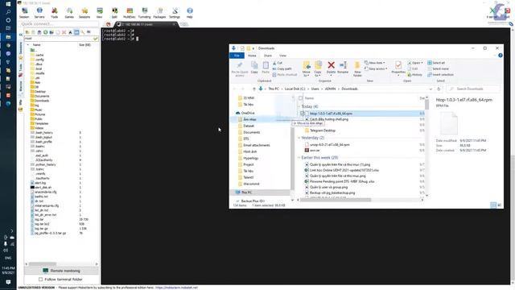
Task: Toggle checkbox of htop-1.0.3-1.el7.rf.x86_64.rpm file
Action: (x=303, y=113)
